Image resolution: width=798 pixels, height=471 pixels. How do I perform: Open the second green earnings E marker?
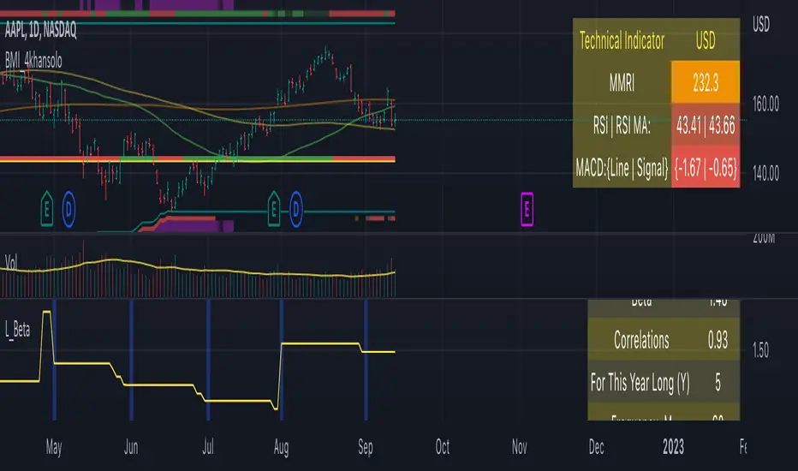coord(274,208)
